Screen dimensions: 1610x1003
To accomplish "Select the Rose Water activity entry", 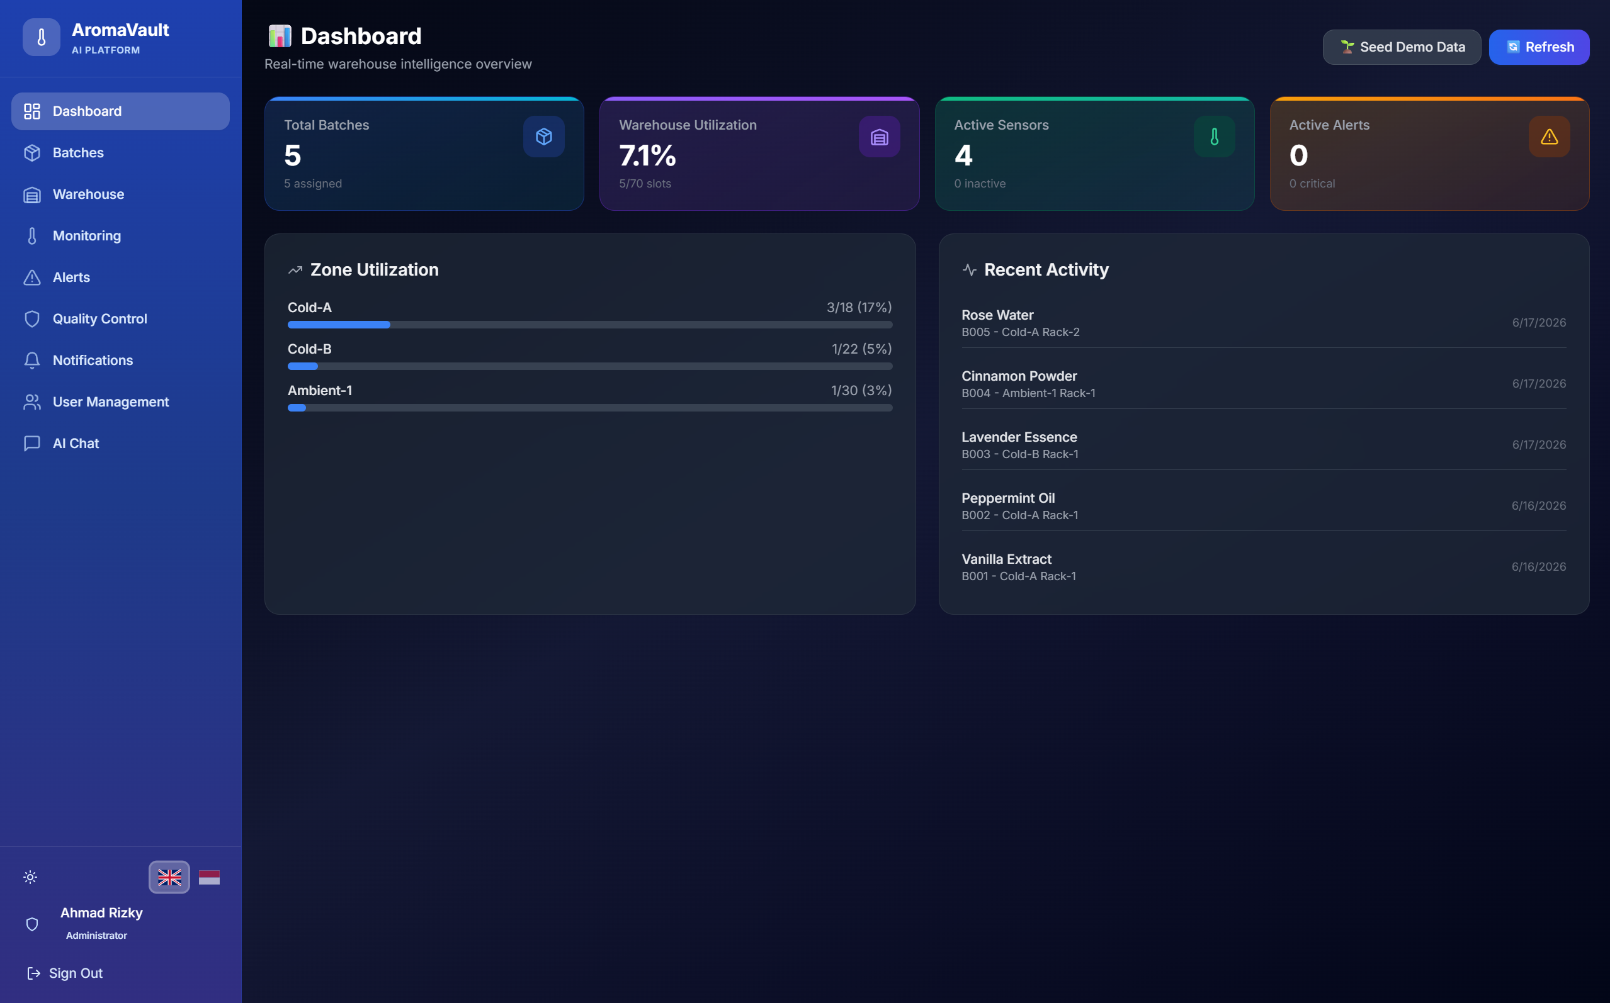I will pos(1264,323).
